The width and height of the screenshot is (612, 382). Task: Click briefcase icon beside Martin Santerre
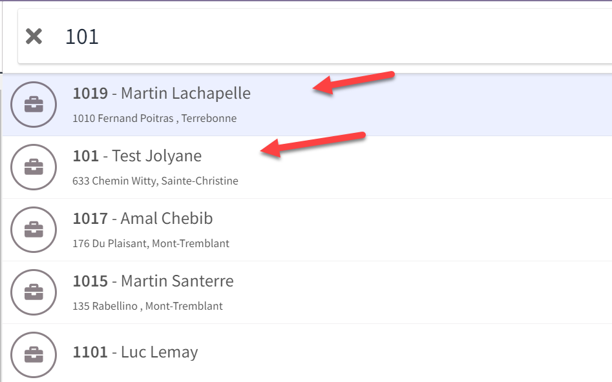click(34, 292)
